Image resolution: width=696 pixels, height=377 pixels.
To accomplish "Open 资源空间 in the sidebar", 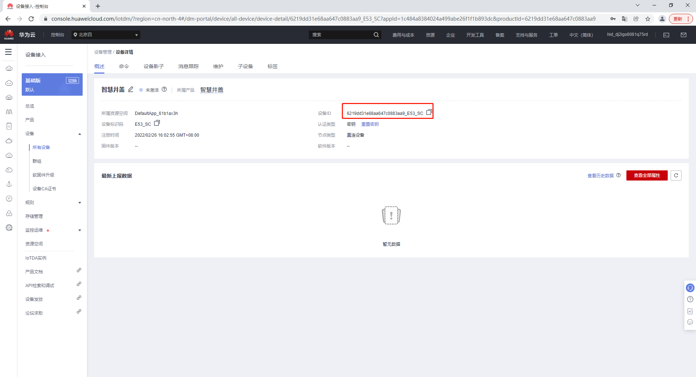I will click(x=34, y=244).
